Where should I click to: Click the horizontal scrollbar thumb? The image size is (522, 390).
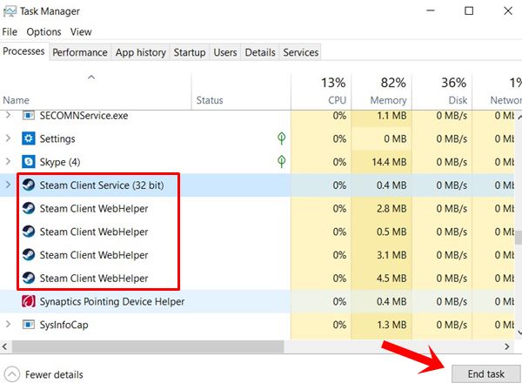pyautogui.click(x=148, y=346)
